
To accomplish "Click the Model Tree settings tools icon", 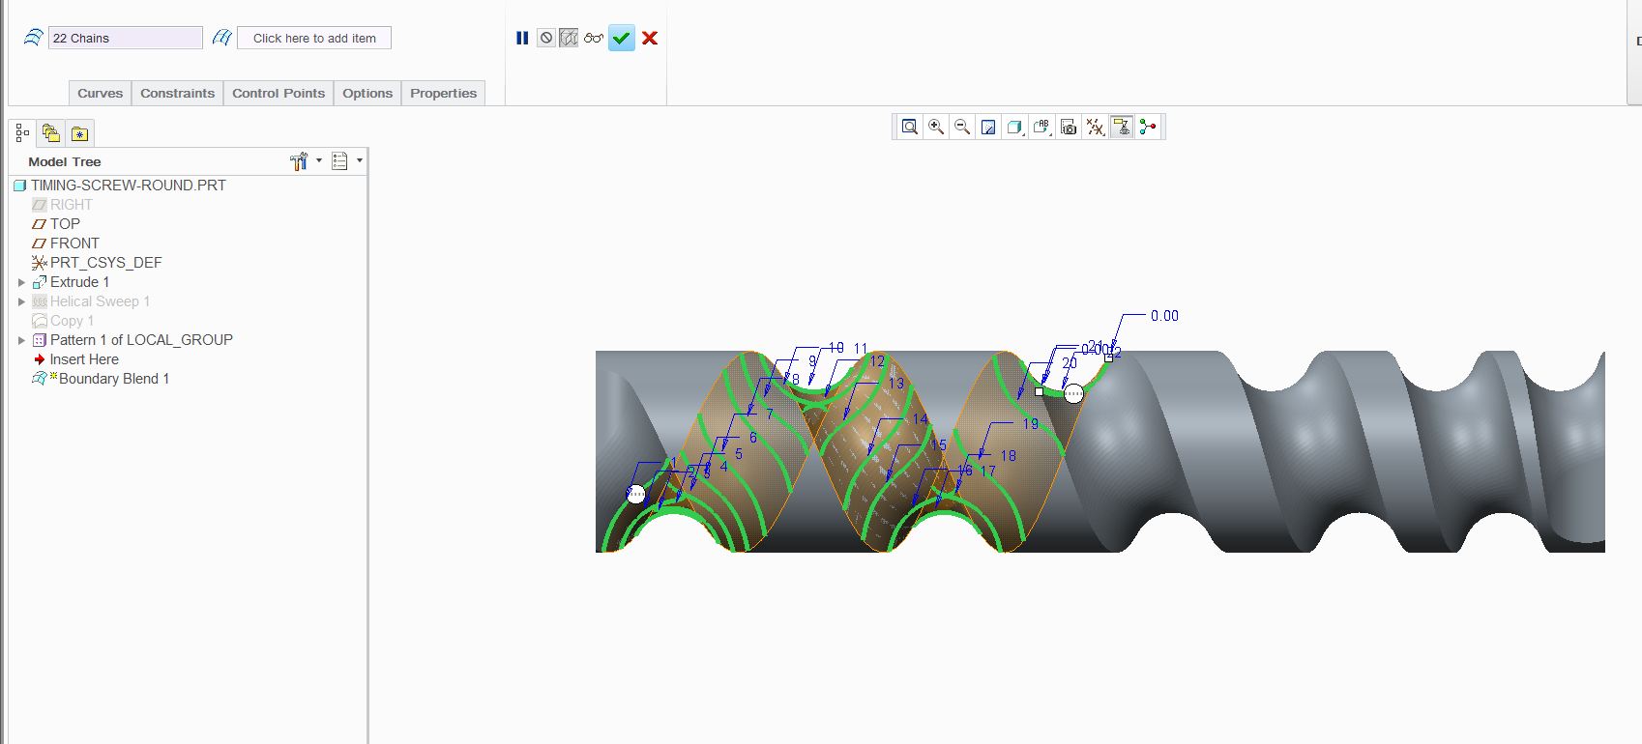I will click(x=299, y=161).
